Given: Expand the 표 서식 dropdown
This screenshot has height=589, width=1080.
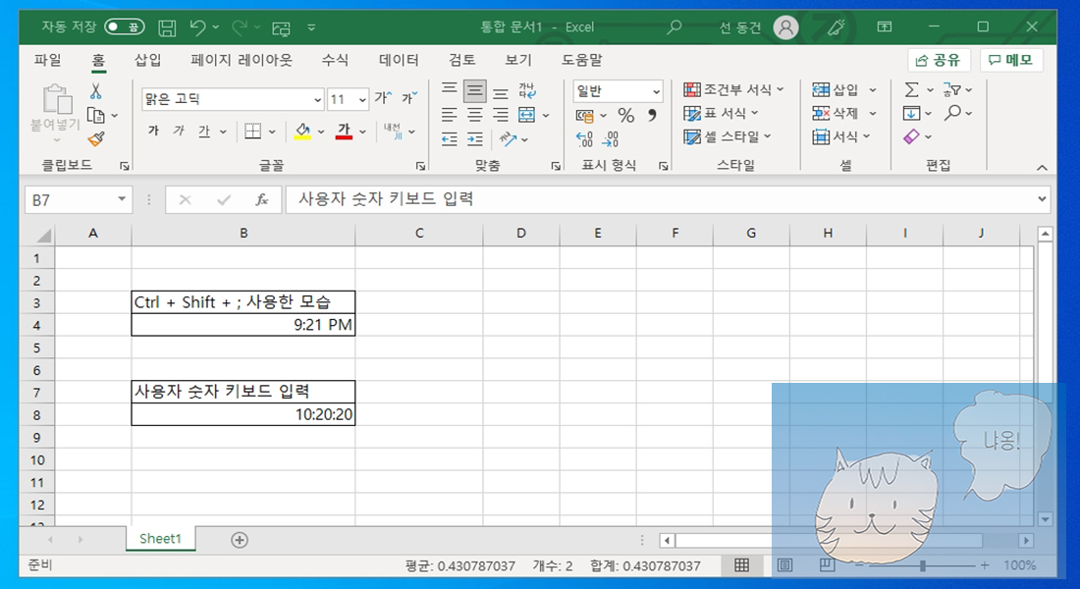Looking at the screenshot, I should tap(754, 113).
